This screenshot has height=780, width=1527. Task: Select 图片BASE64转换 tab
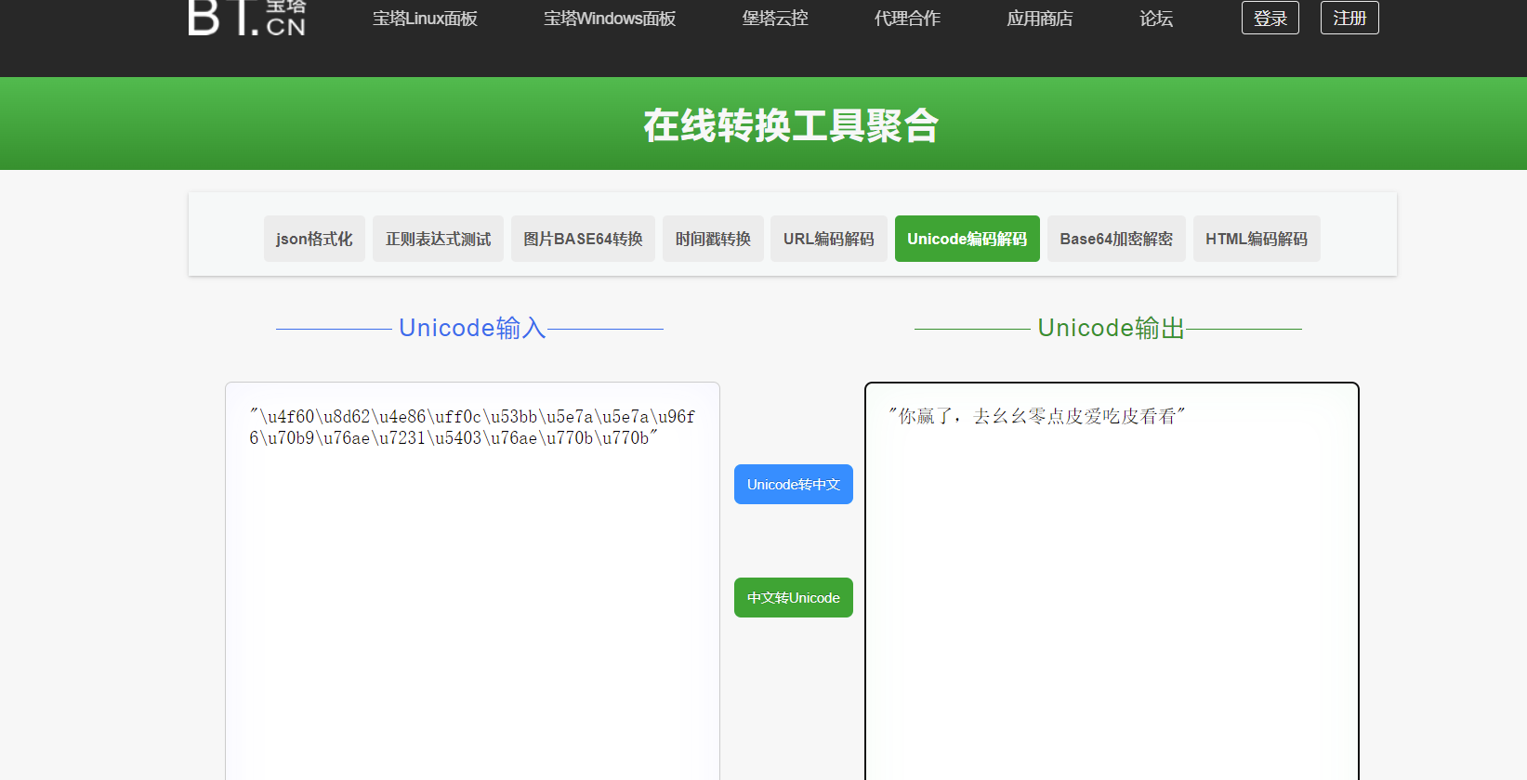point(583,239)
